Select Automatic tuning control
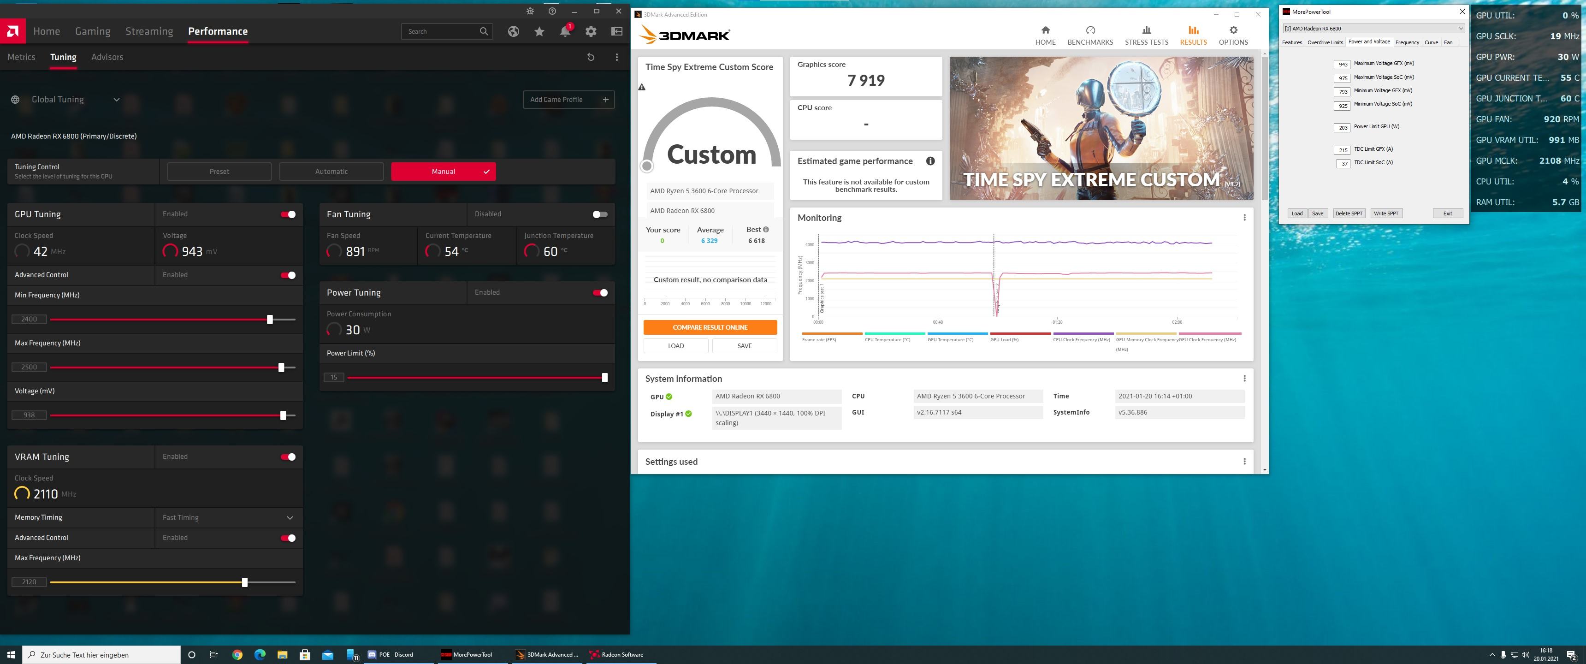 pos(331,171)
